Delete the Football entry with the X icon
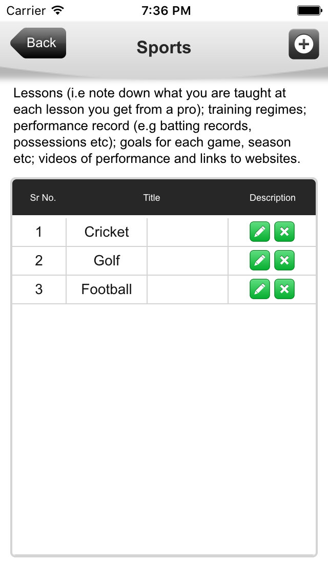 pyautogui.click(x=284, y=289)
